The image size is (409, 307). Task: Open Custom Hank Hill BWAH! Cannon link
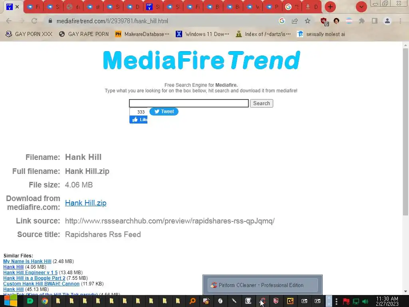coord(41,284)
